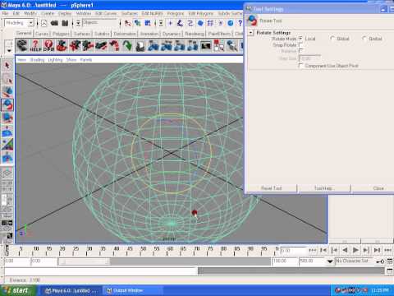Click the Tool Help button
Image resolution: width=394 pixels, height=296 pixels.
(x=323, y=188)
